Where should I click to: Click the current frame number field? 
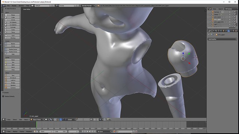tap(74, 131)
